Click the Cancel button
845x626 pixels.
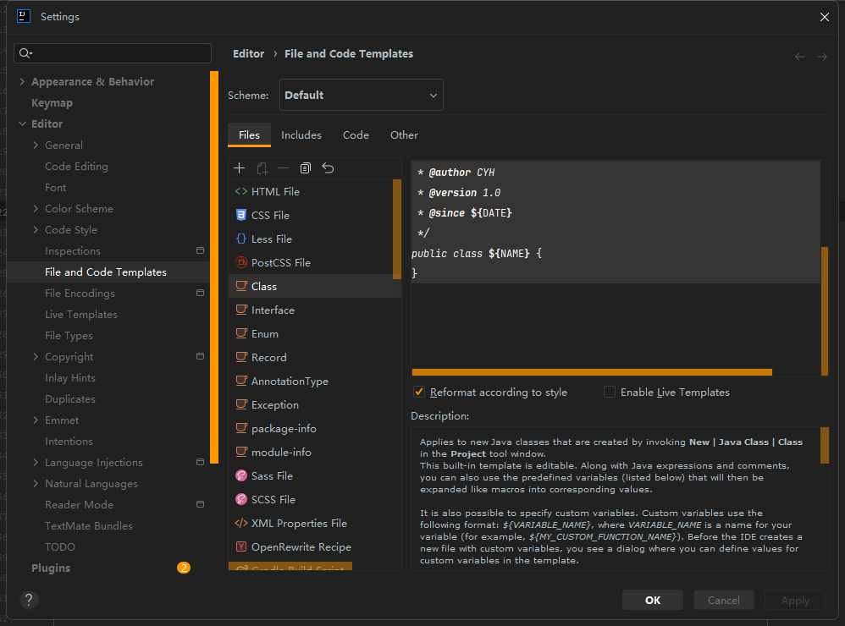click(723, 601)
